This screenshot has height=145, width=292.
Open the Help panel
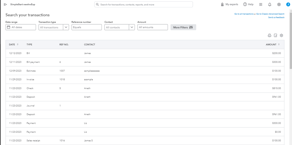(x=248, y=4)
